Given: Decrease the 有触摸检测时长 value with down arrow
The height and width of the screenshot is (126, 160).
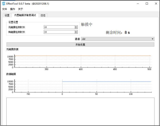Looking at the screenshot, I should pyautogui.click(x=76, y=33).
